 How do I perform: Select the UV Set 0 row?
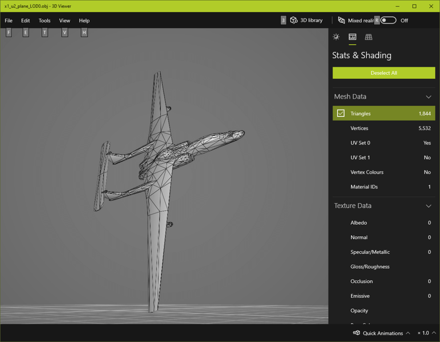384,143
